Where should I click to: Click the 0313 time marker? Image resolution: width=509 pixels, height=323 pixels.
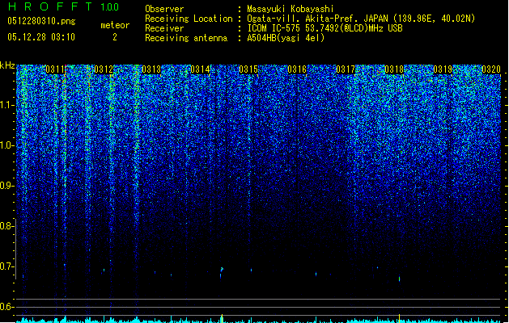[151, 69]
